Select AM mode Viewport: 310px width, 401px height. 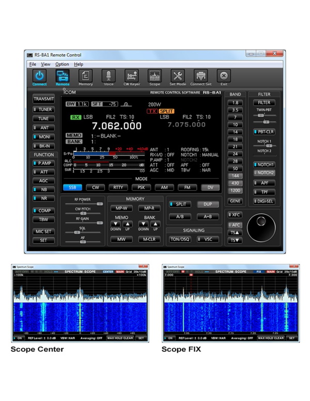pyautogui.click(x=164, y=188)
